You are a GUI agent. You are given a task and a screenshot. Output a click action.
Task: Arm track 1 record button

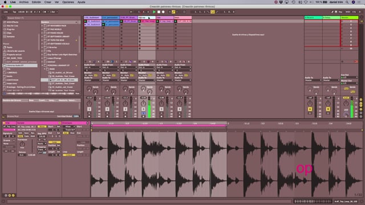[89, 116]
